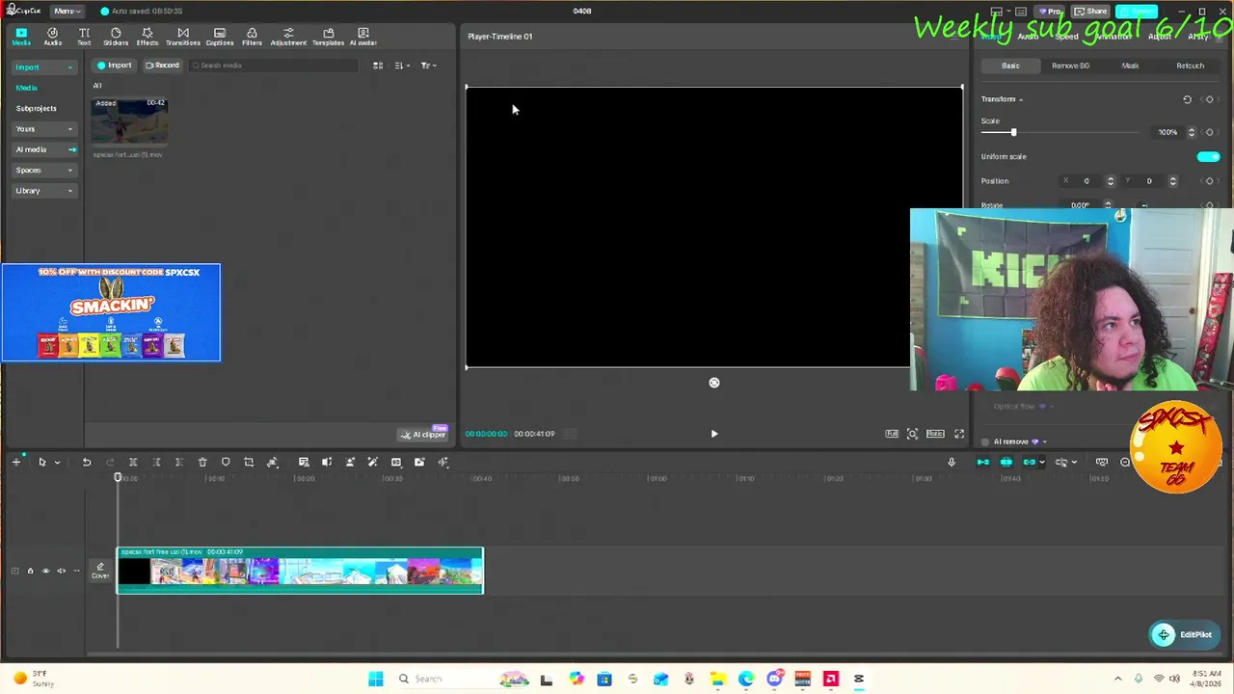Open the Text tool panel
The image size is (1234, 694).
(x=84, y=37)
